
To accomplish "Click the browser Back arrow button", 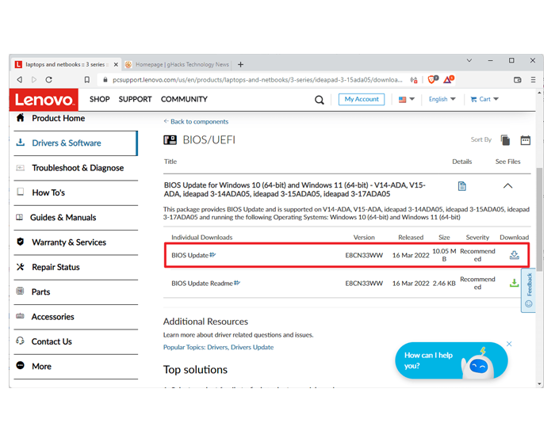I will click(x=20, y=79).
